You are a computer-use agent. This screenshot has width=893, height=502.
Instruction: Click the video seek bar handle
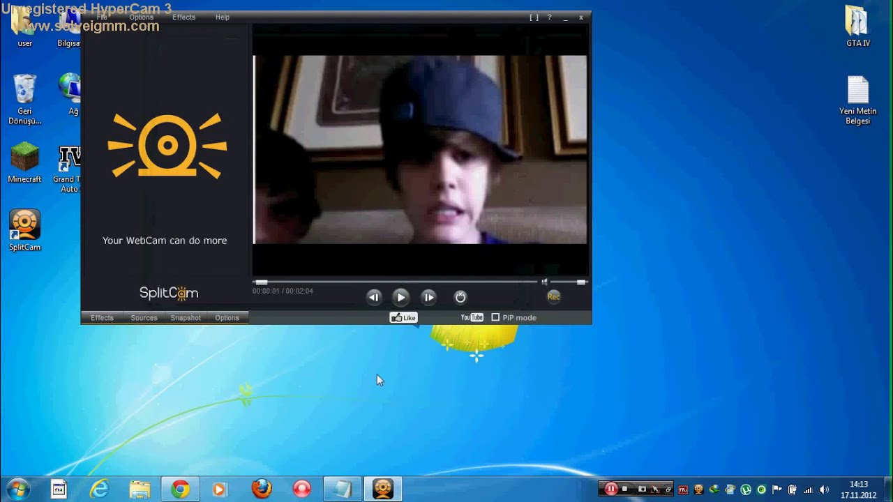pyautogui.click(x=261, y=282)
